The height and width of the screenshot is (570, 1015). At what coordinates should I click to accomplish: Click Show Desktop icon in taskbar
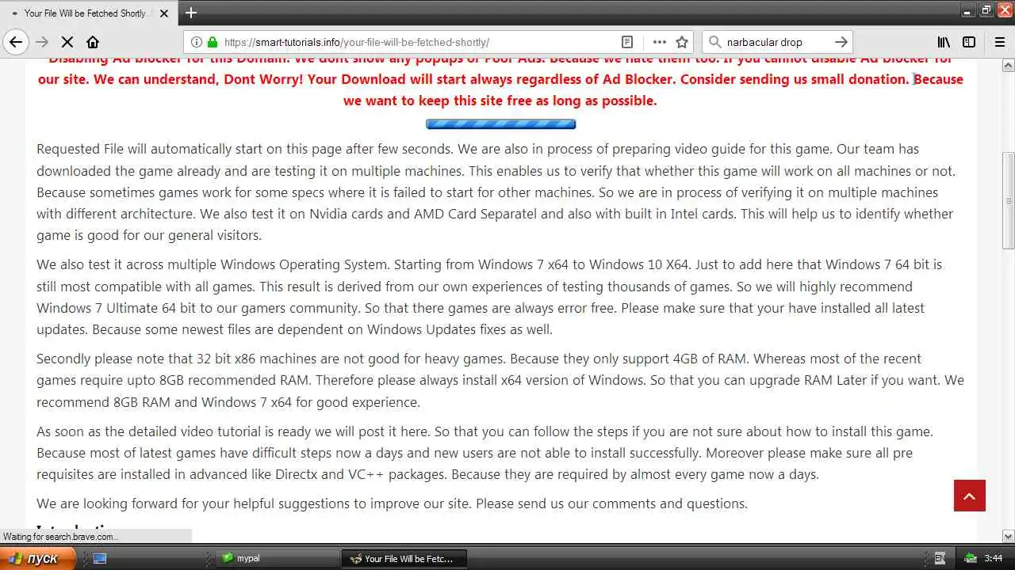tap(100, 558)
